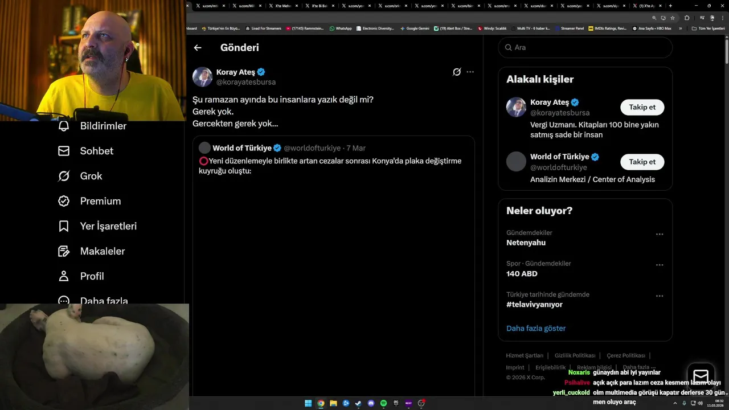Viewport: 729px width, 410px height.
Task: Go back using the arrow beside Gönderi
Action: (x=198, y=48)
